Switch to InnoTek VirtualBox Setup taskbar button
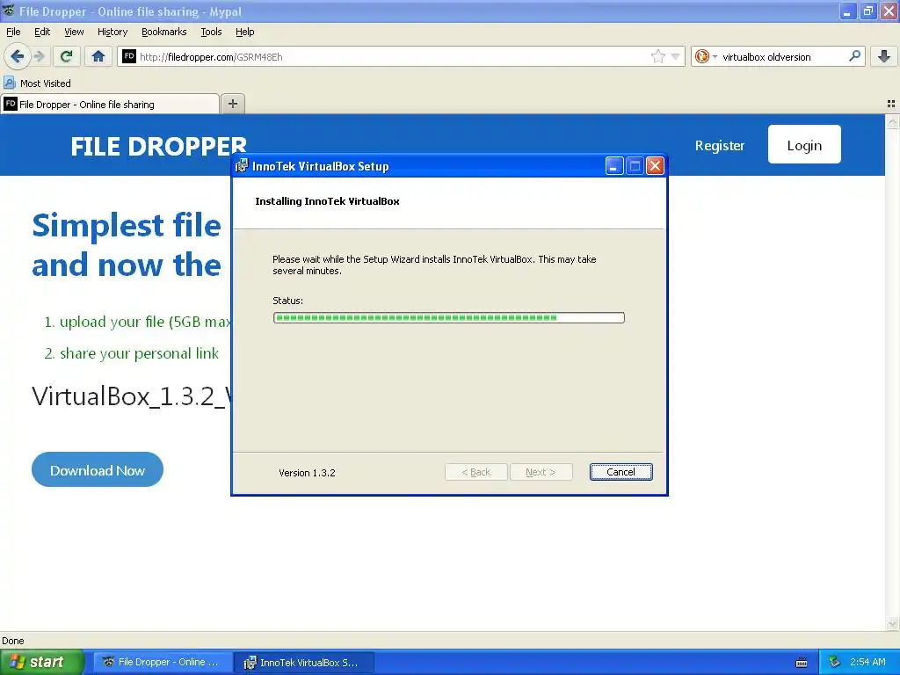This screenshot has width=900, height=675. (x=305, y=662)
